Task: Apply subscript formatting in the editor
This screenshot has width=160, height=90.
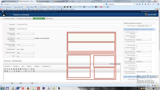Action: 29,71
